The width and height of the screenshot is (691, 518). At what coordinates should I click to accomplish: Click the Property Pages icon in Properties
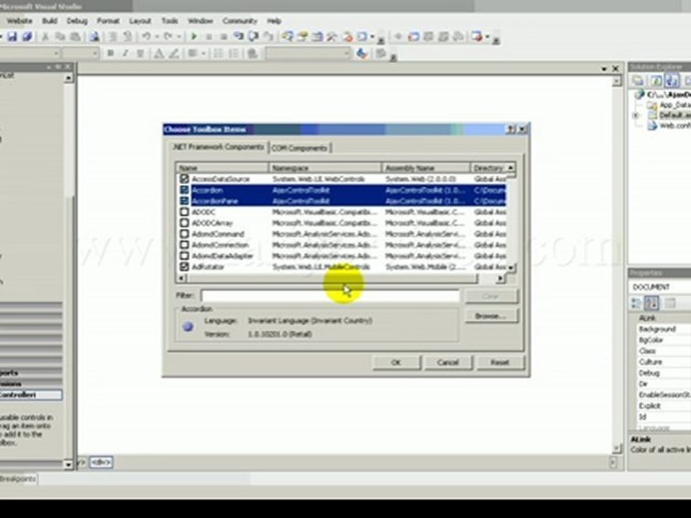point(670,303)
